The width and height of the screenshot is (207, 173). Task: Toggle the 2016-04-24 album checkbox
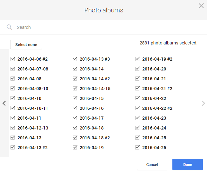pos(138,128)
